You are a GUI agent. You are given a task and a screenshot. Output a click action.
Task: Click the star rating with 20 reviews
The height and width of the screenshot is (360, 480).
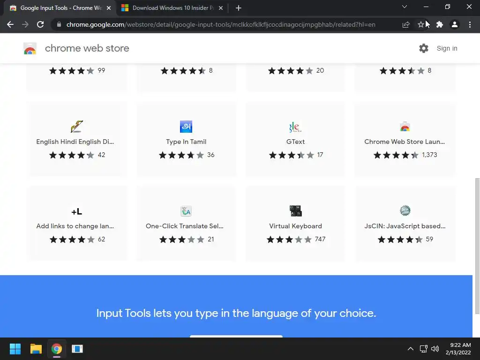click(x=291, y=71)
